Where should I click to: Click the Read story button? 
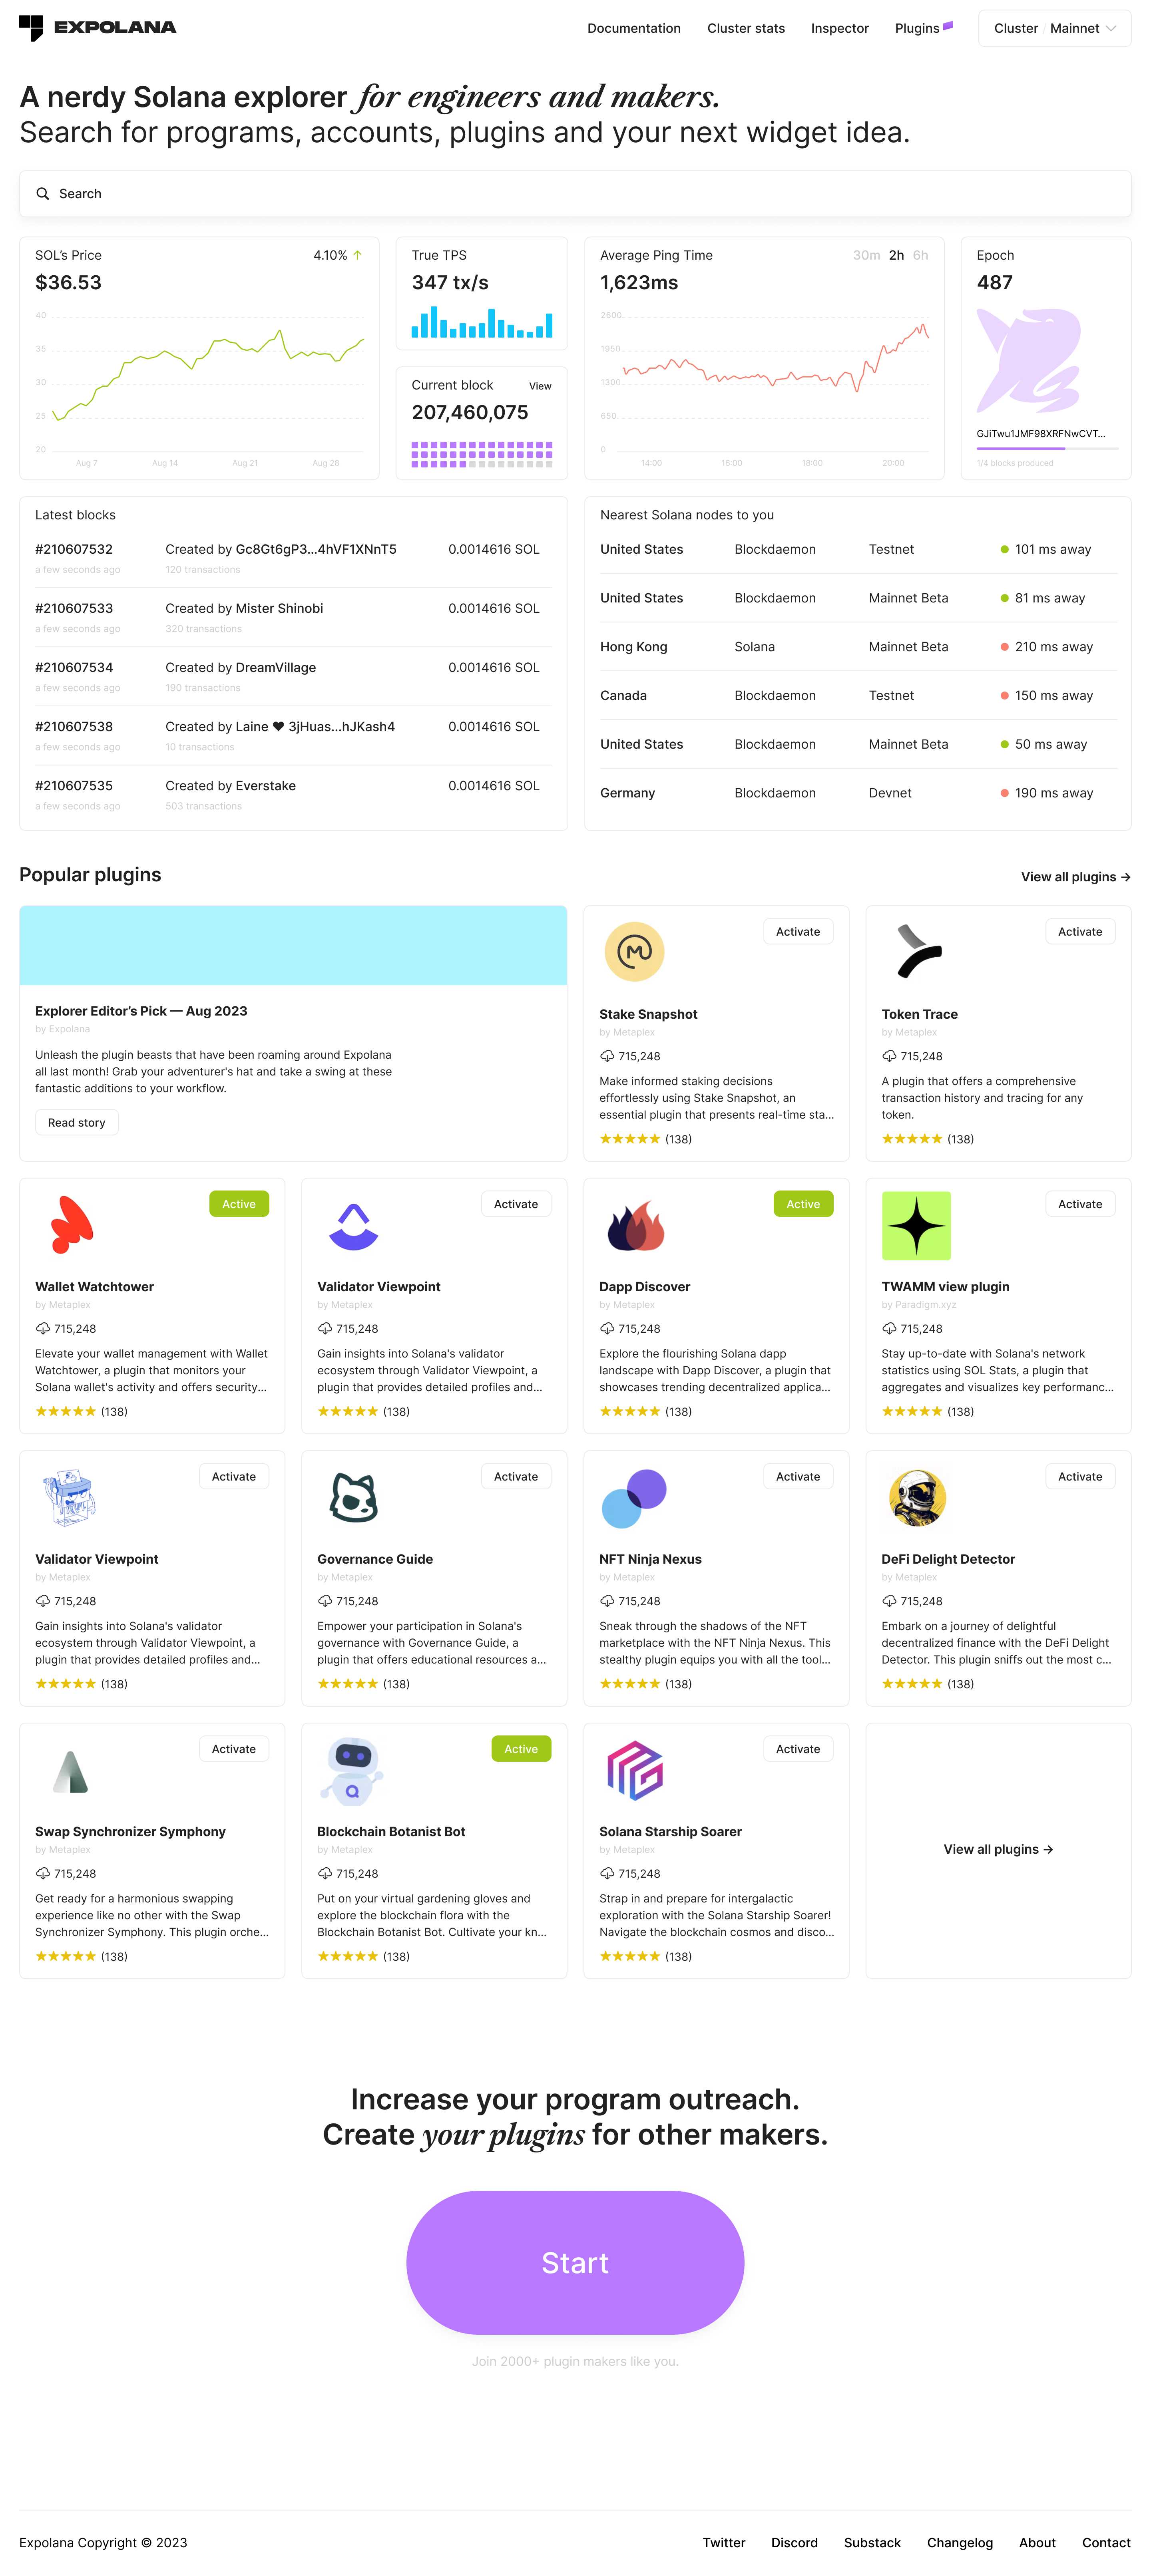pos(77,1122)
